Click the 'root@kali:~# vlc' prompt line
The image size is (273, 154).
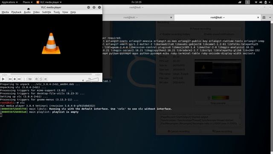pyautogui.click(x=12, y=103)
